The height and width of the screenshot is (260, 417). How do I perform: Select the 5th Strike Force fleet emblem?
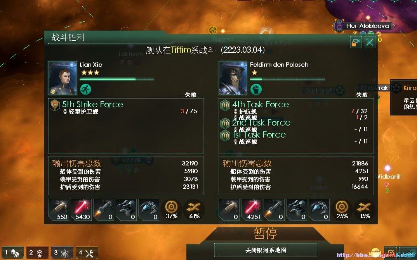[x=55, y=105]
